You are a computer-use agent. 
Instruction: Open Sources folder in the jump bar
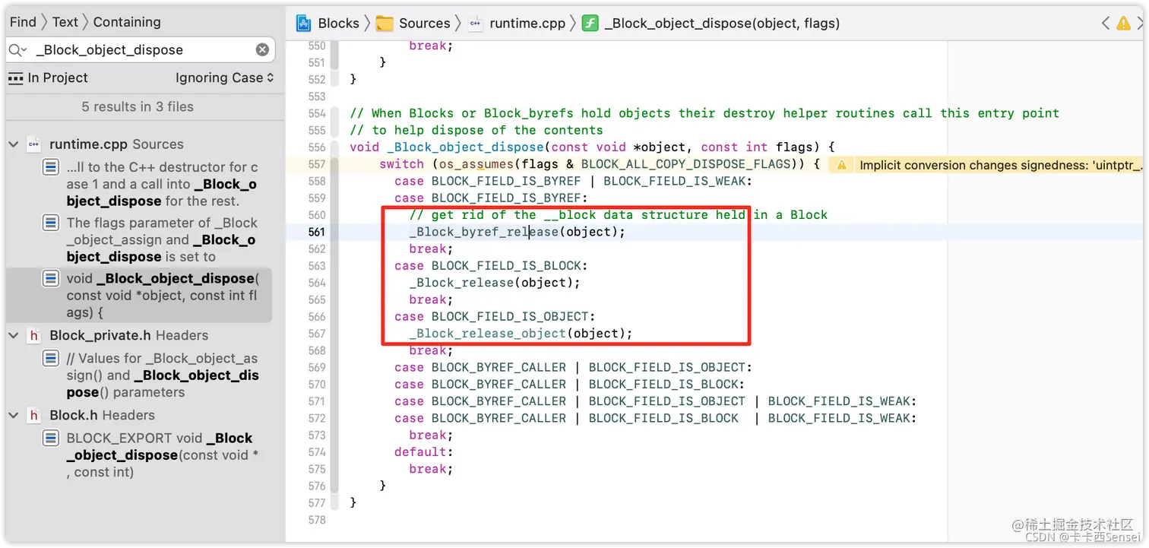tap(424, 23)
